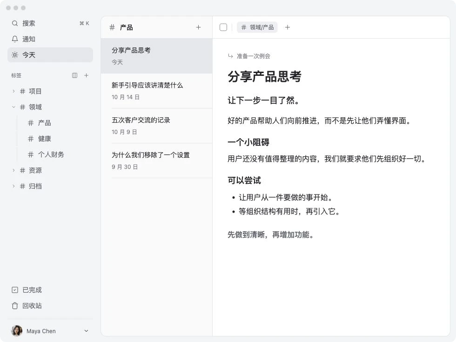Select the 个人财务 tag in the sidebar tree
The height and width of the screenshot is (342, 456).
pos(51,154)
